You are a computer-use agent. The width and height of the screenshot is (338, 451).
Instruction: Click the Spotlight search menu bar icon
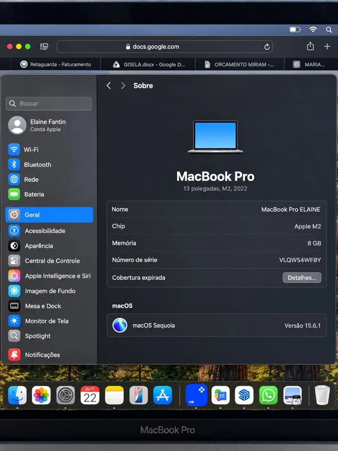[329, 30]
